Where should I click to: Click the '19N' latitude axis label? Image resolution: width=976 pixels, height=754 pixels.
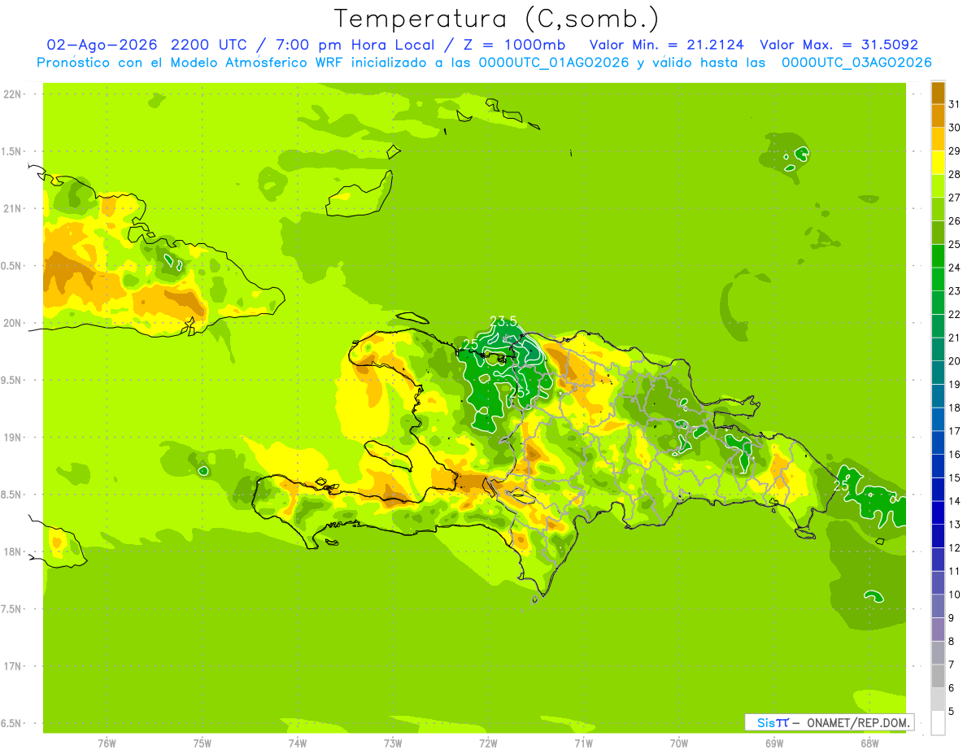(12, 437)
